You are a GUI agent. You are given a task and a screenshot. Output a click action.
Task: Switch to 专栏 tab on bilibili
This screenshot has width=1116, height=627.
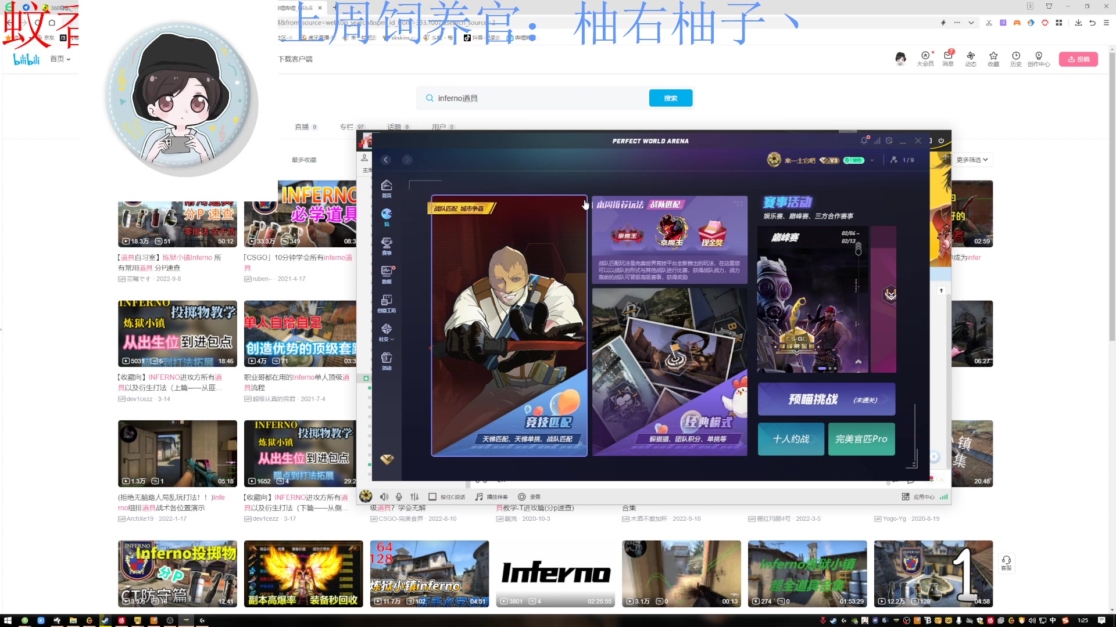pos(352,127)
